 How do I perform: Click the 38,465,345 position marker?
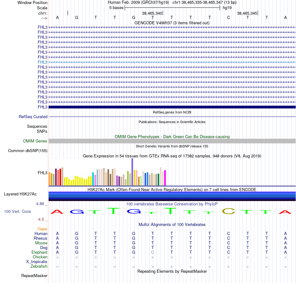247,13
